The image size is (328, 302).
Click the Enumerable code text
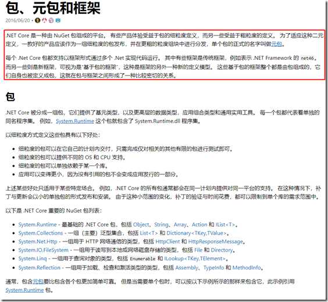(x=142, y=259)
